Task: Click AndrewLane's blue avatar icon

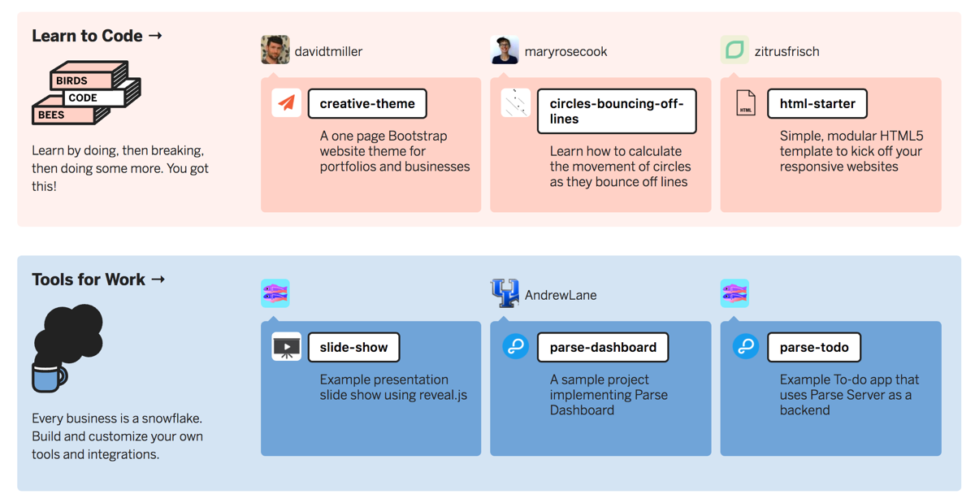Action: 505,293
